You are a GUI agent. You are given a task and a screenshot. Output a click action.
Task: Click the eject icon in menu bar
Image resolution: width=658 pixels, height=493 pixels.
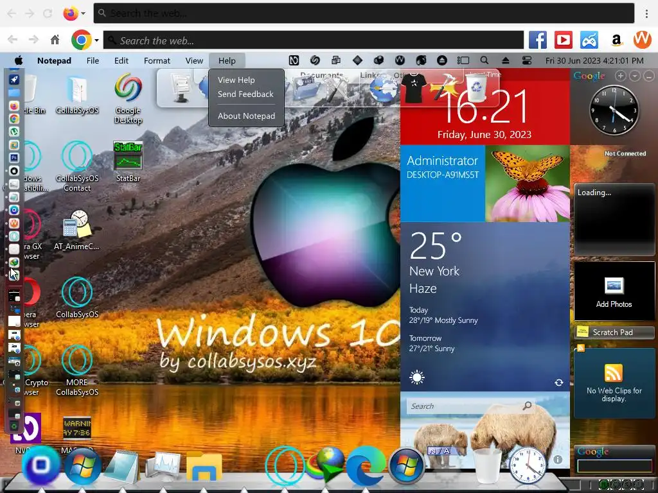click(x=505, y=60)
